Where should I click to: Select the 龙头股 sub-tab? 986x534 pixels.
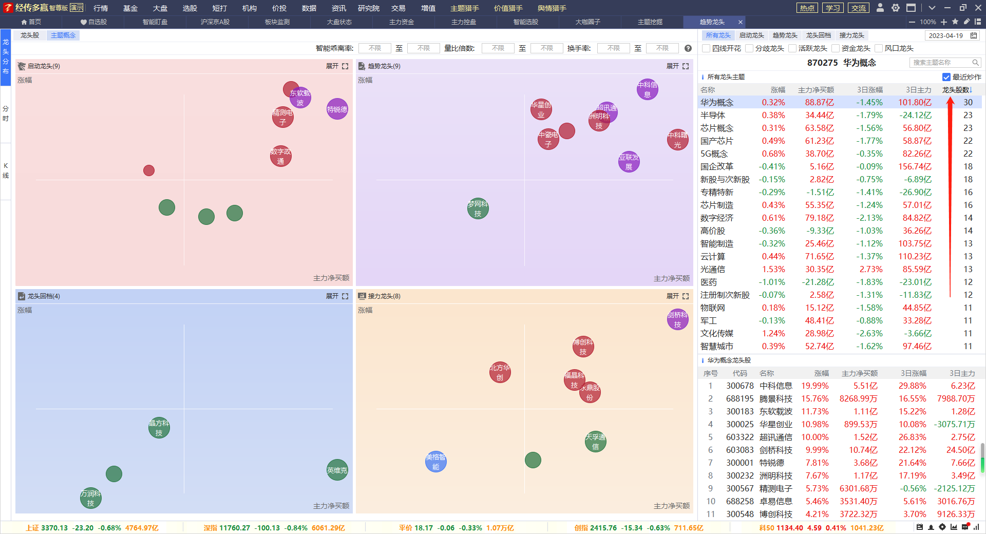pos(30,35)
